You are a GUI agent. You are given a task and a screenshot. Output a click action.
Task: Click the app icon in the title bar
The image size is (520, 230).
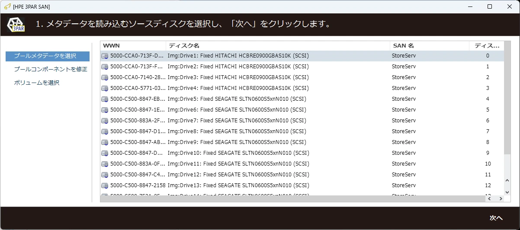[7, 6]
